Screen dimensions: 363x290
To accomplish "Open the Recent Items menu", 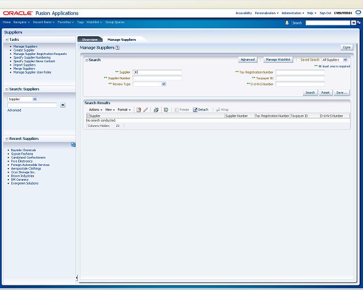I will 44,22.
